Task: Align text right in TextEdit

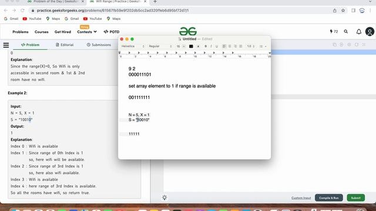Action: tap(235, 46)
